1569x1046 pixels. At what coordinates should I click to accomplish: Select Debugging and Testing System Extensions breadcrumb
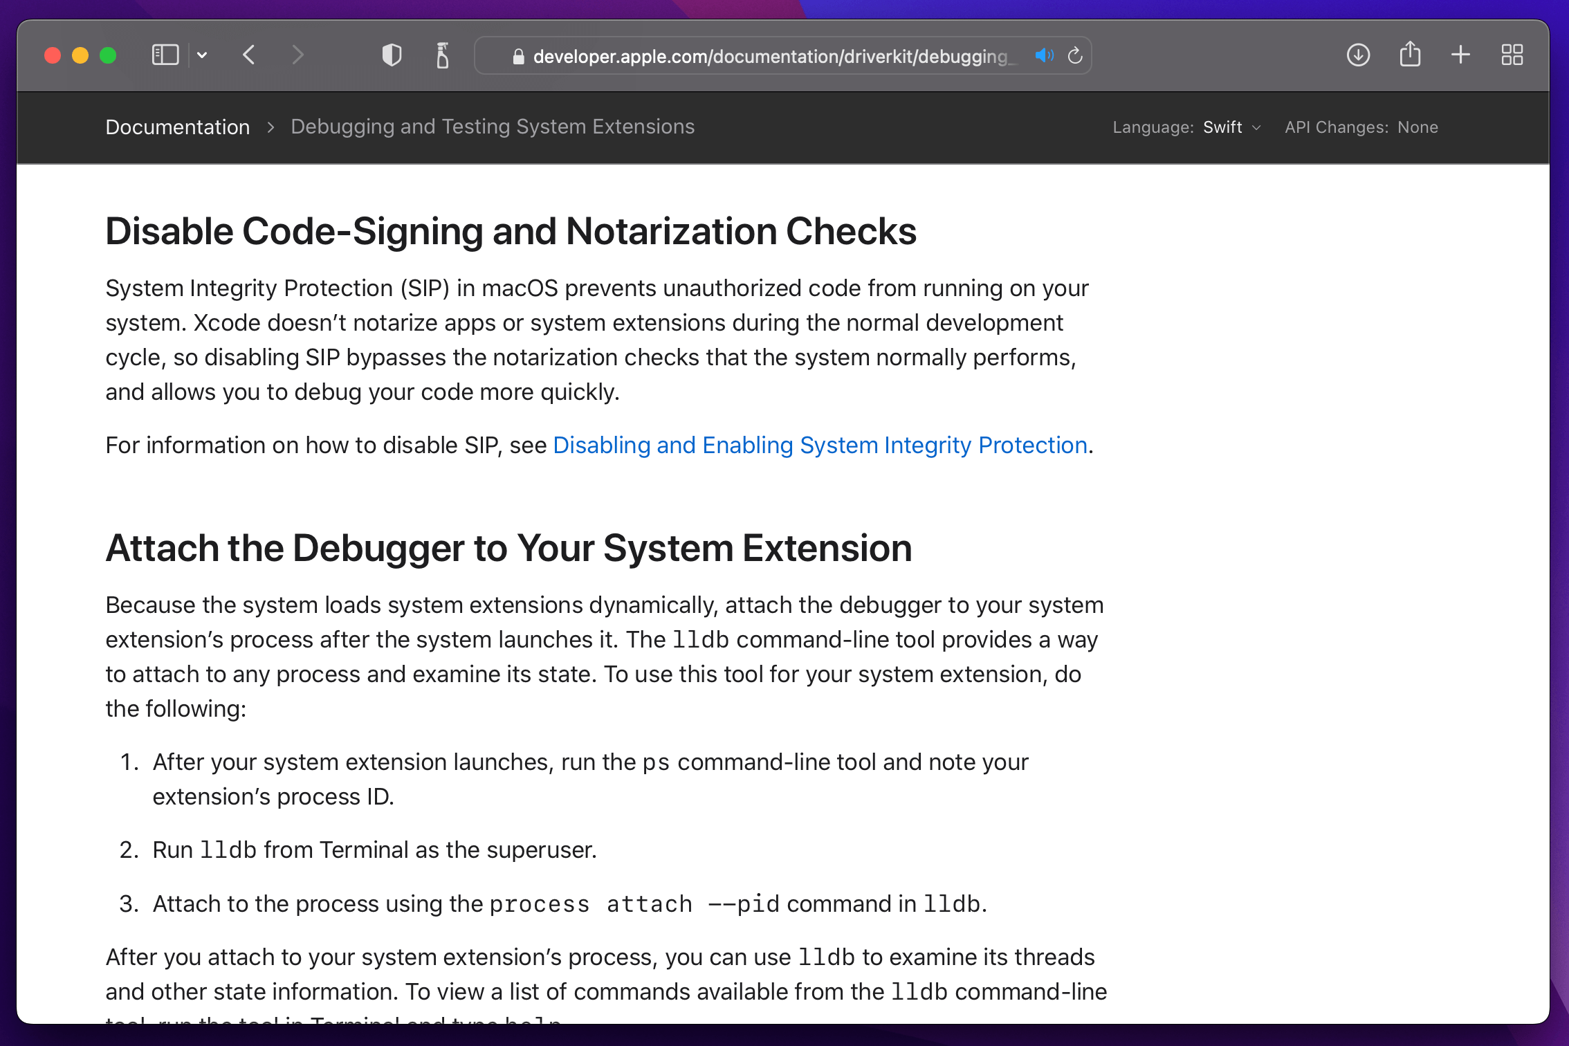click(492, 127)
